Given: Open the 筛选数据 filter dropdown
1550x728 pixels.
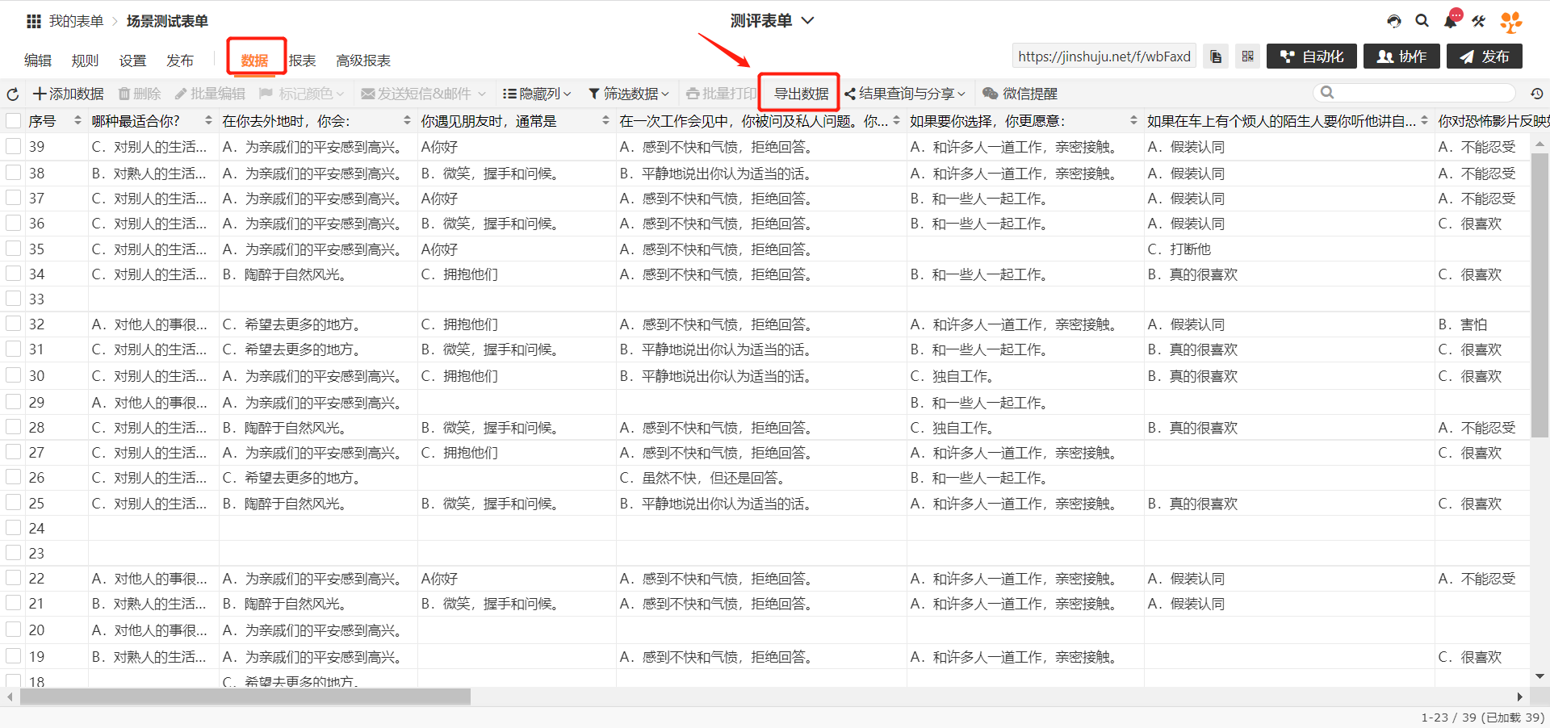Looking at the screenshot, I should 628,94.
